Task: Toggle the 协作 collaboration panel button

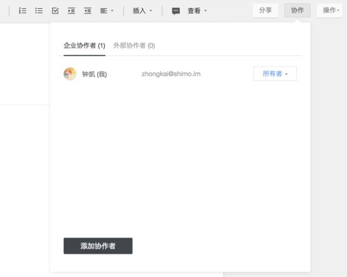Action: coord(297,10)
